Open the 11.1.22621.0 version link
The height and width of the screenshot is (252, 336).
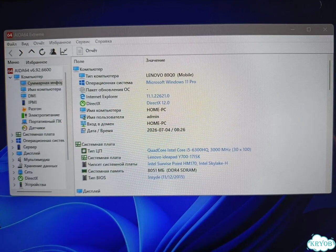click(x=158, y=96)
